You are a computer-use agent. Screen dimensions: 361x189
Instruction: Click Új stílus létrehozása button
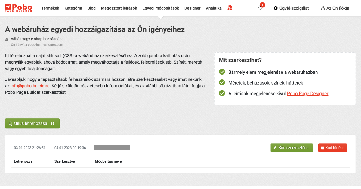tap(32, 123)
